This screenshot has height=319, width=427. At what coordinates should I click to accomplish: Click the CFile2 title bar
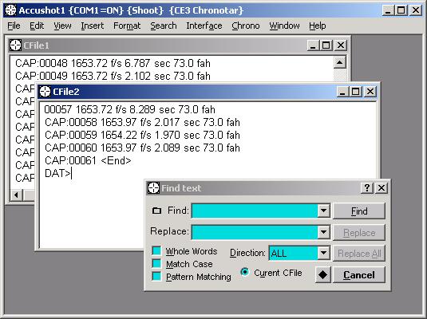point(207,92)
